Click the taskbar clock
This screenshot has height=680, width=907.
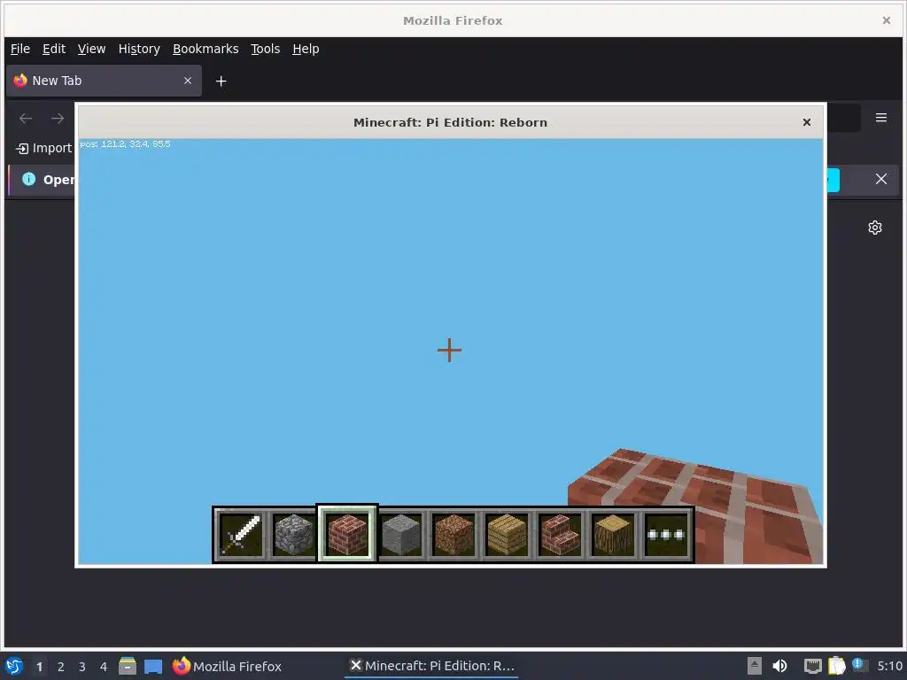pos(889,666)
